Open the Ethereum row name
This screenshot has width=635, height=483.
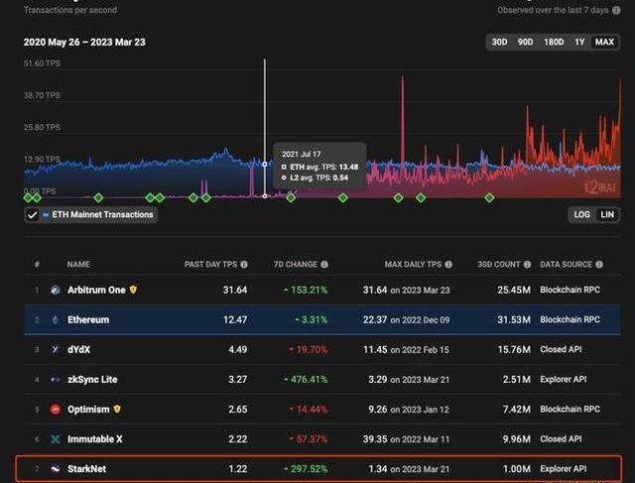[88, 319]
